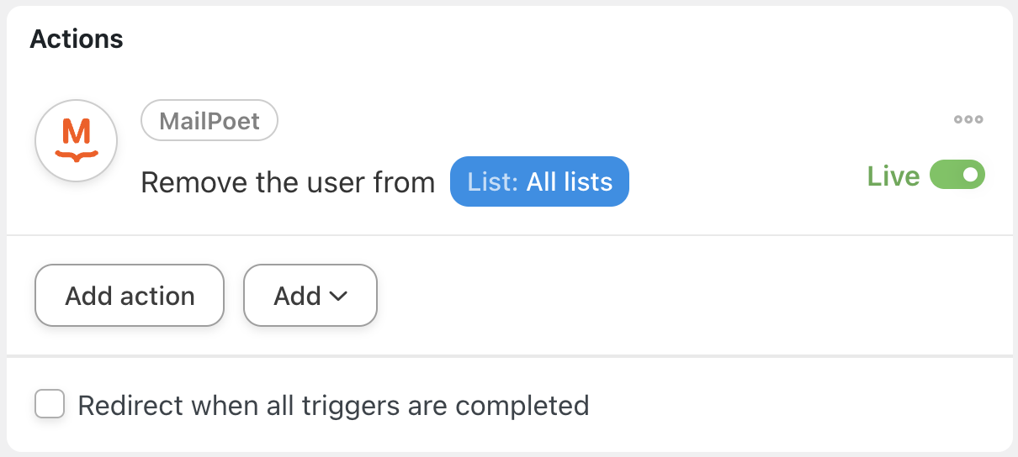
Task: Select the MailPoet integration tag
Action: tap(209, 122)
